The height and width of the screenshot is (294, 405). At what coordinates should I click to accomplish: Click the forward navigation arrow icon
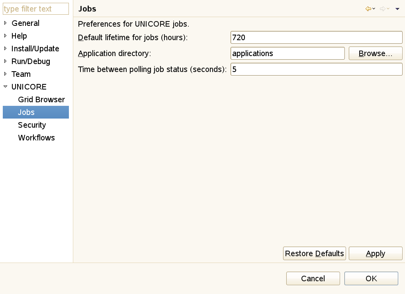pos(383,9)
